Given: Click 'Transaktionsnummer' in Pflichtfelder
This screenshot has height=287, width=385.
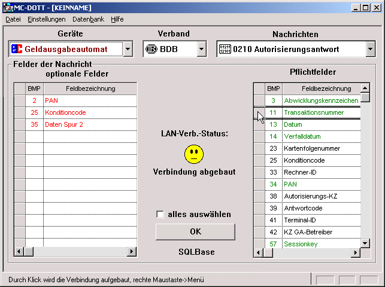Looking at the screenshot, I should (314, 113).
